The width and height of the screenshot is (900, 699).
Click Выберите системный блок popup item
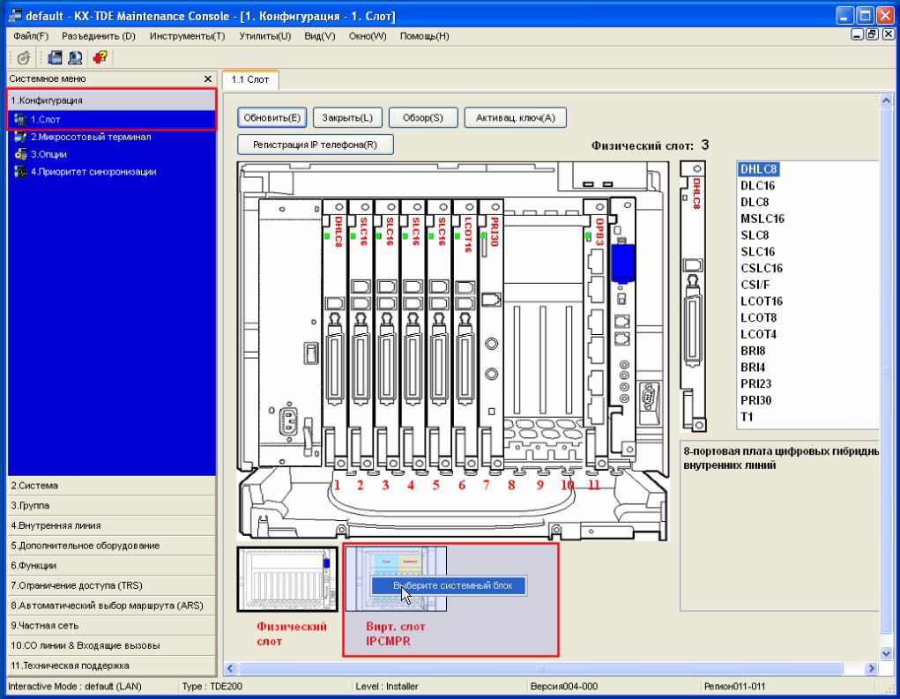[449, 586]
